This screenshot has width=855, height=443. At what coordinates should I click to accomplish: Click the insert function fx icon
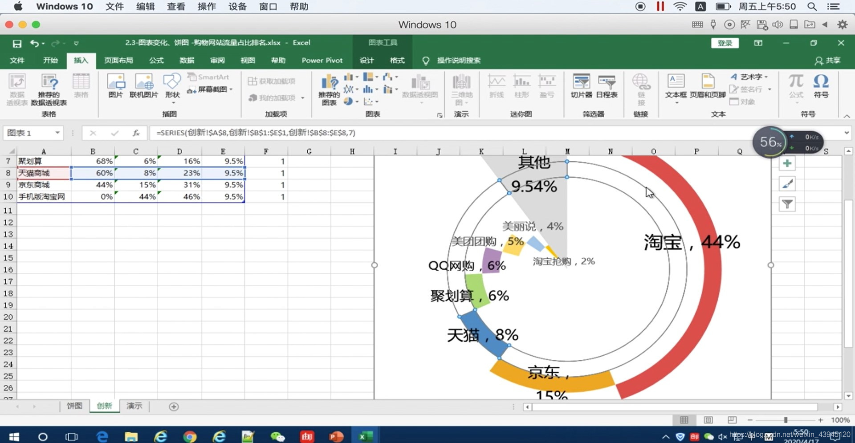click(136, 133)
